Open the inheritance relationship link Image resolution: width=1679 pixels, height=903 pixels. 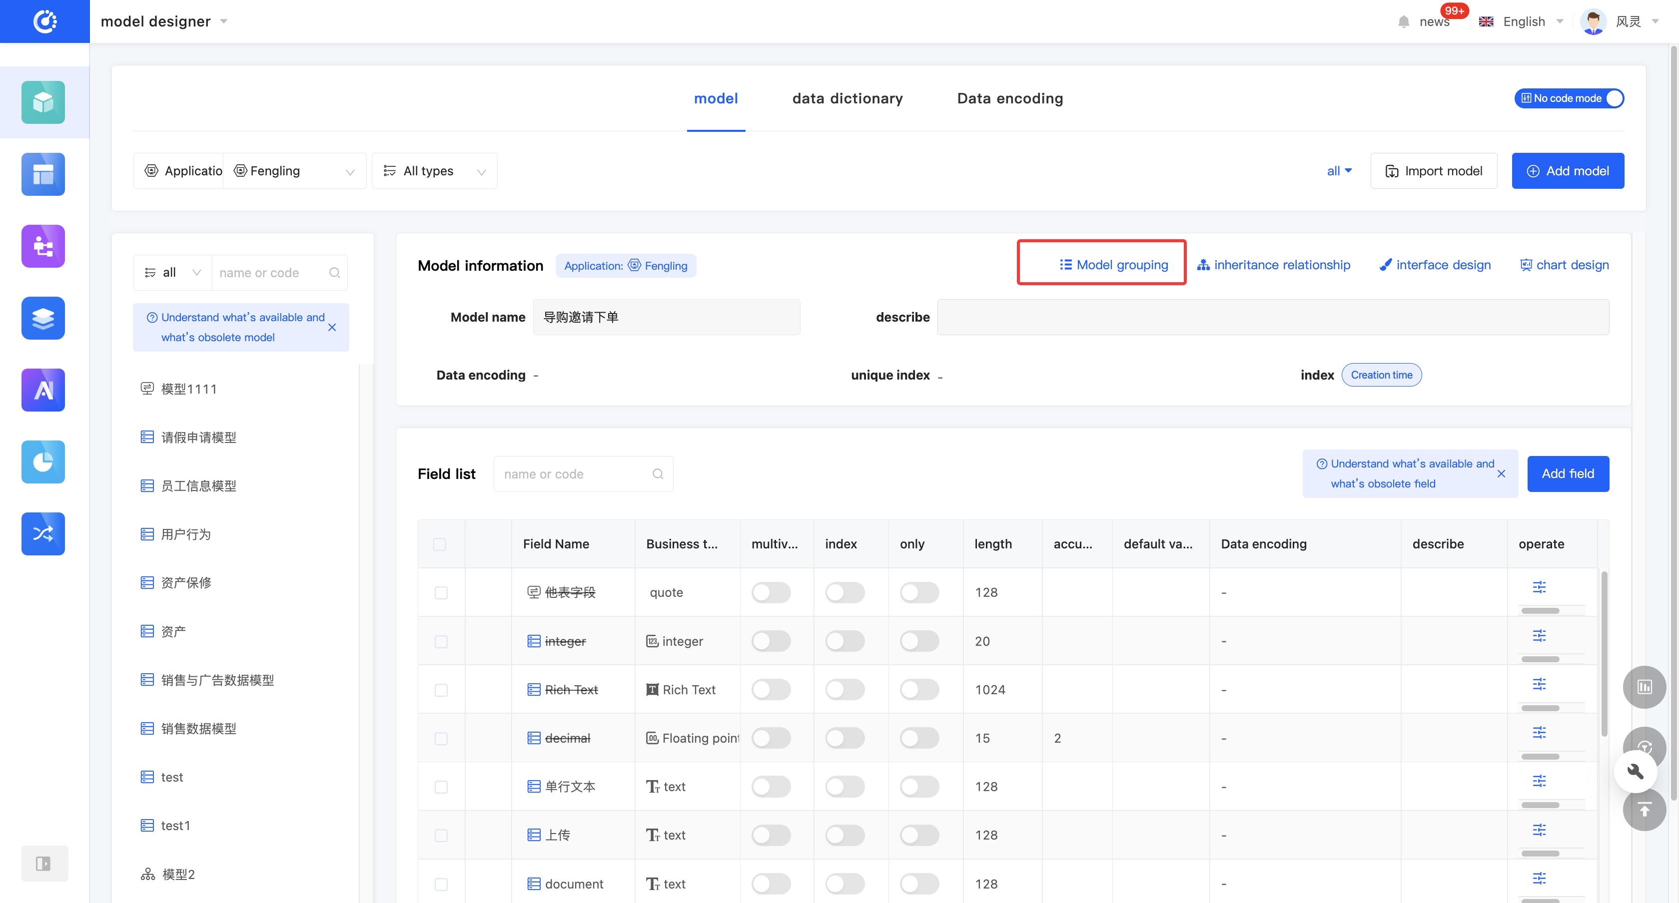pyautogui.click(x=1274, y=265)
